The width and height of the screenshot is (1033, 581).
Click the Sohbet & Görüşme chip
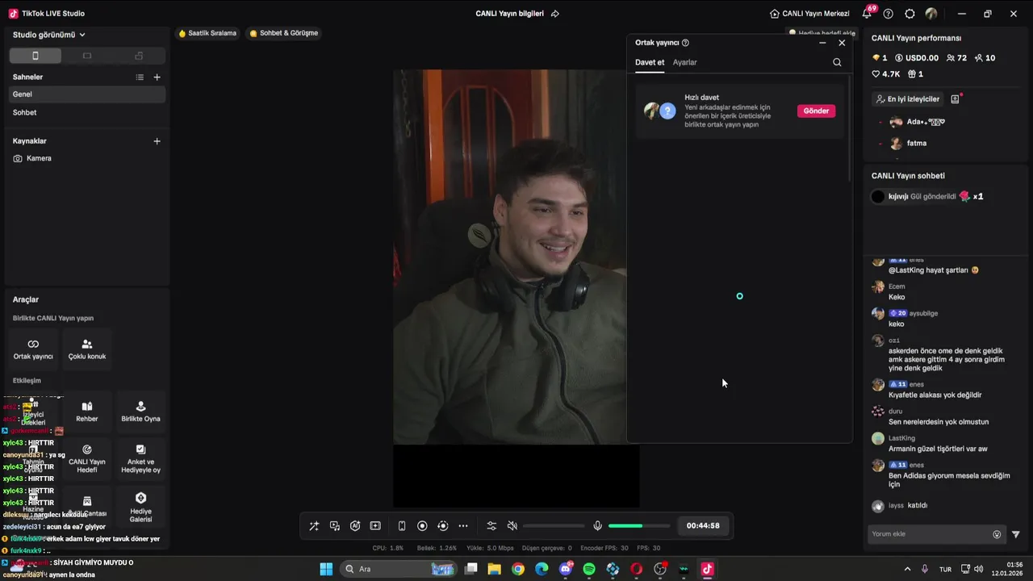284,33
